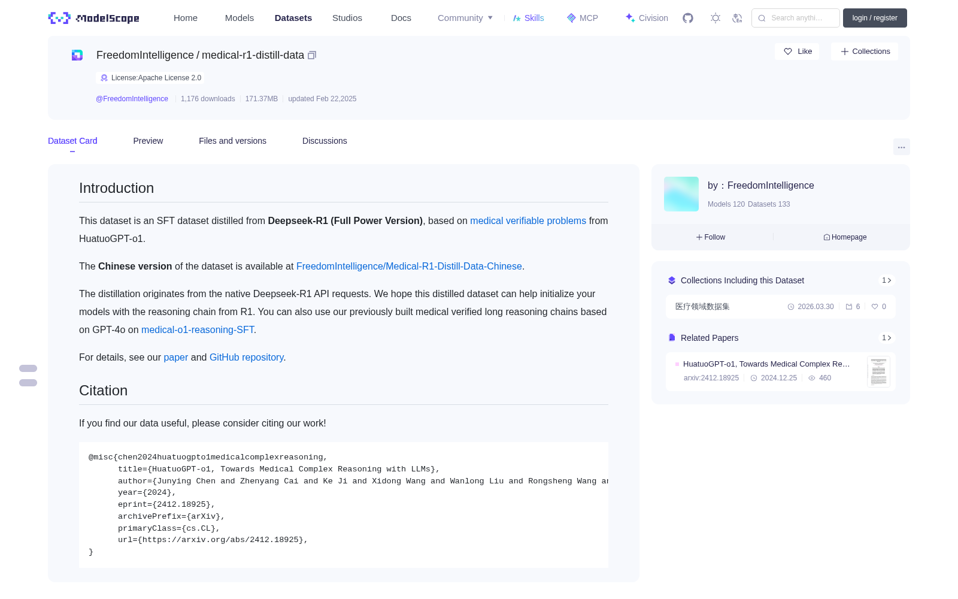Like this dataset with the heart button
Screen dimensions: 958x599
pyautogui.click(x=798, y=52)
